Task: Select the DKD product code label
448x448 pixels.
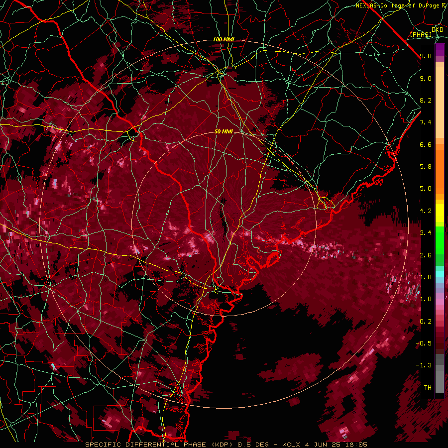Action: pyautogui.click(x=437, y=30)
